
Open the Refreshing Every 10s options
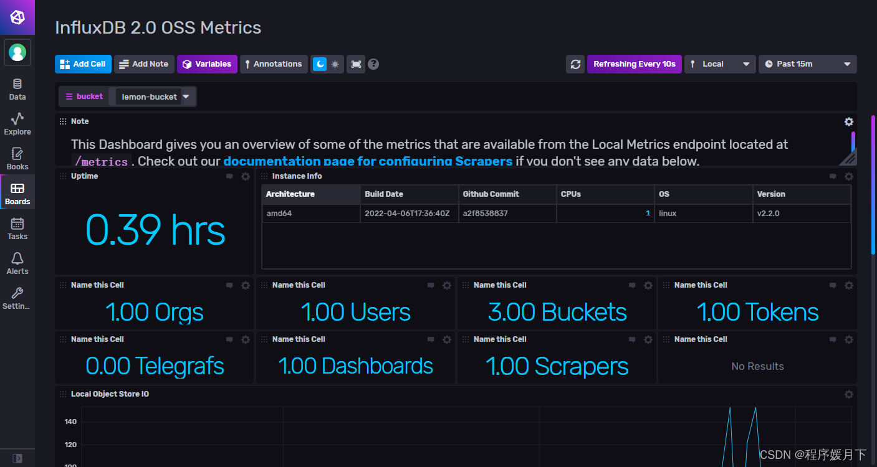(635, 64)
